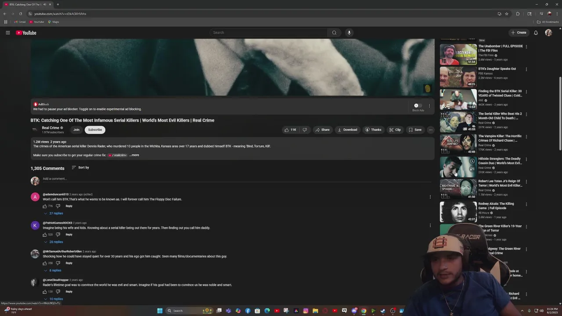Screen dimensions: 562x316
Task: Like the @MrSamuelArthurRobertAllen comment
Action: point(45,263)
